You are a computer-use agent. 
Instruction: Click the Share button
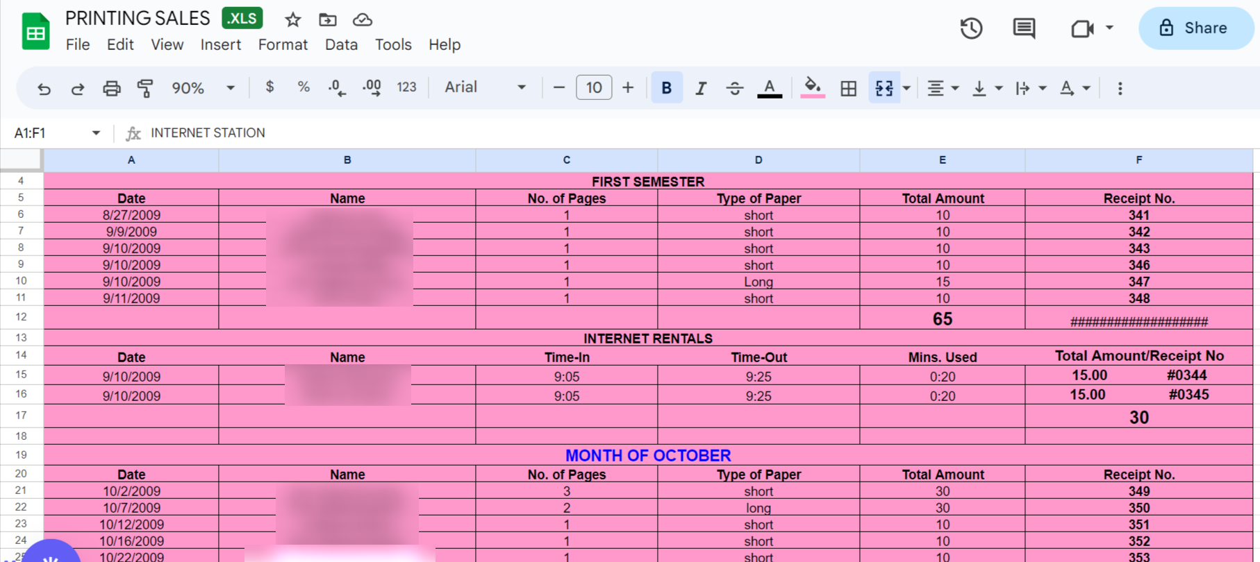point(1195,28)
